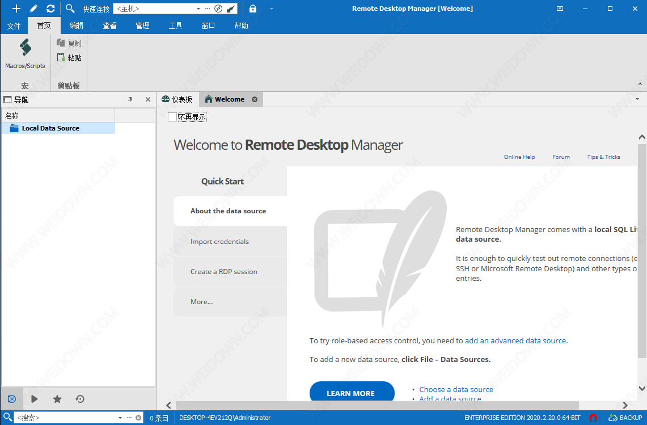This screenshot has height=425, width=647.
Task: Click the plus icon to add a new entry
Action: click(x=16, y=9)
